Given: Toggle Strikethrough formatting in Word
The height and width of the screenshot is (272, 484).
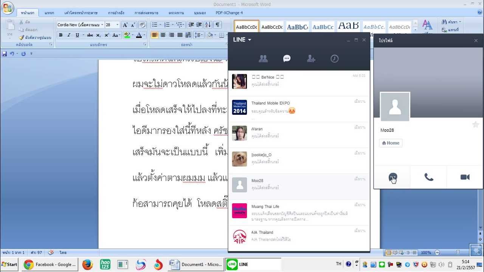Looking at the screenshot, I should [90, 35].
